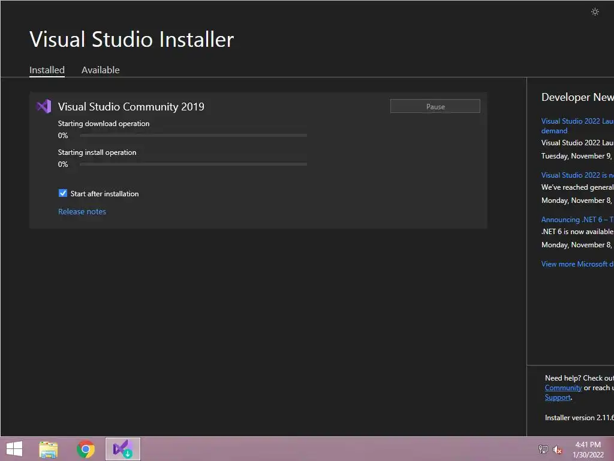Click the Visual Studio Community 2019 title text

(x=131, y=107)
